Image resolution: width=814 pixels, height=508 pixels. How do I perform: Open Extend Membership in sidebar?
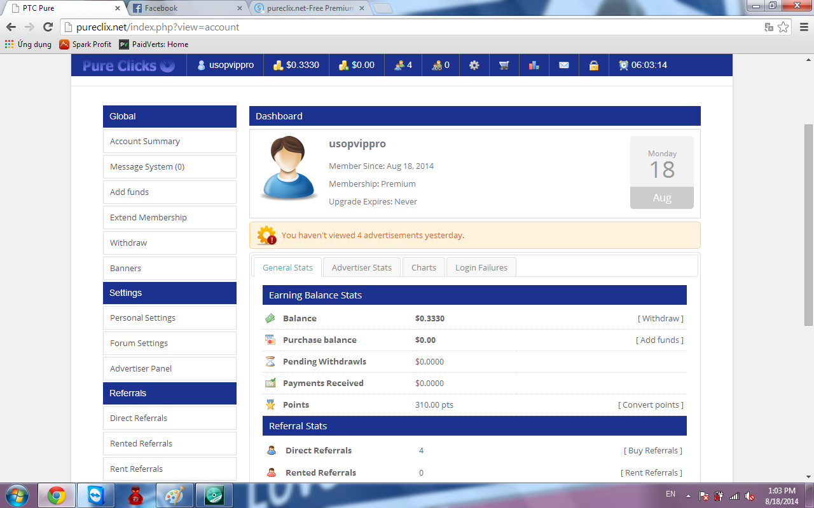(148, 217)
